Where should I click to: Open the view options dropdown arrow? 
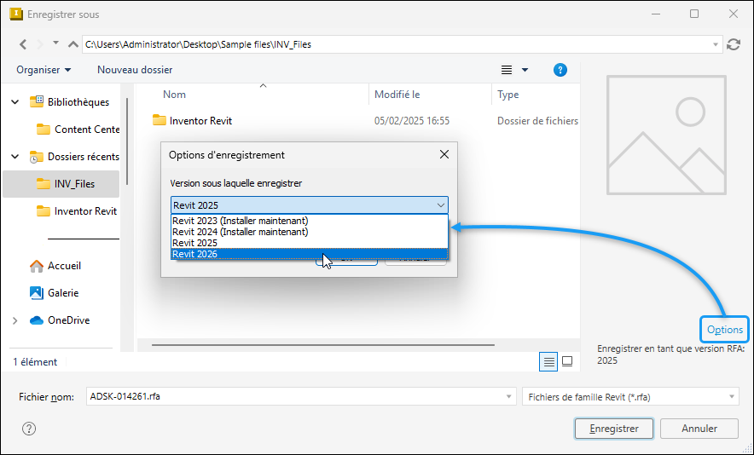pyautogui.click(x=525, y=70)
